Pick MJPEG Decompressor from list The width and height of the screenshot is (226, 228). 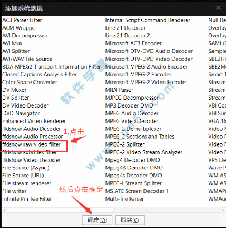pyautogui.click(x=132, y=98)
